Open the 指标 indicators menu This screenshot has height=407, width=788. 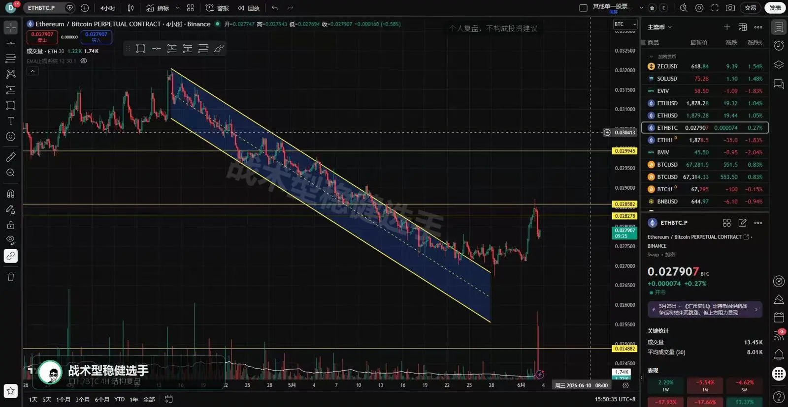[x=158, y=8]
